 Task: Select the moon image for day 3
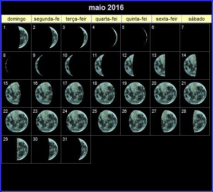coord(84,37)
